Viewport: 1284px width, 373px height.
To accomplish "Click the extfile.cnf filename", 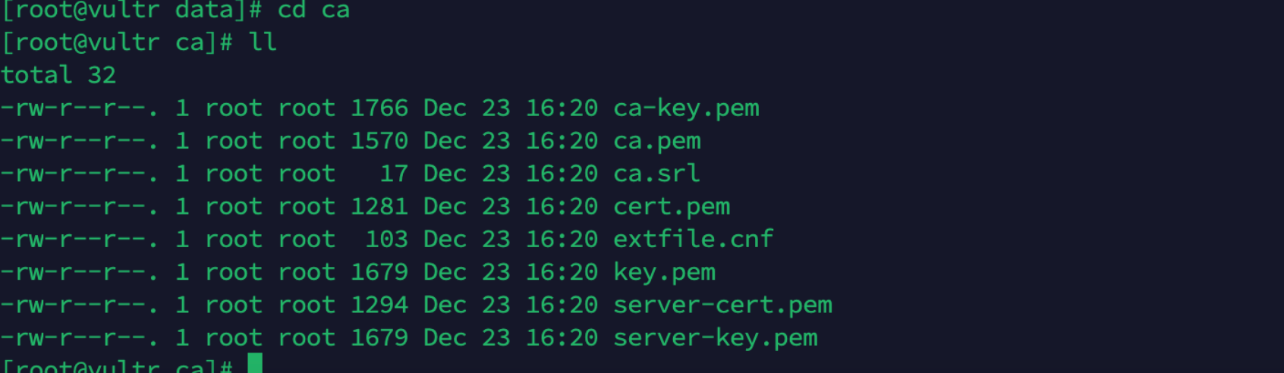I will [694, 239].
